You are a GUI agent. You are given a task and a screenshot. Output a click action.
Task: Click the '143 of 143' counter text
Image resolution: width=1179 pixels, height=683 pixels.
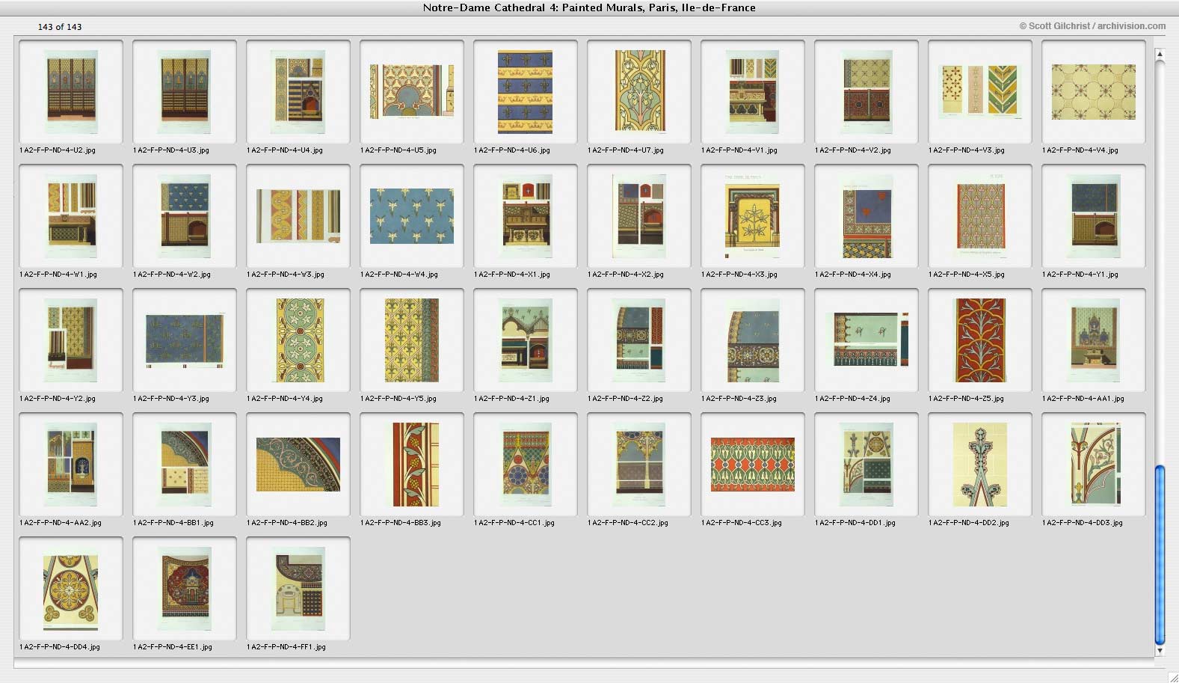(60, 27)
